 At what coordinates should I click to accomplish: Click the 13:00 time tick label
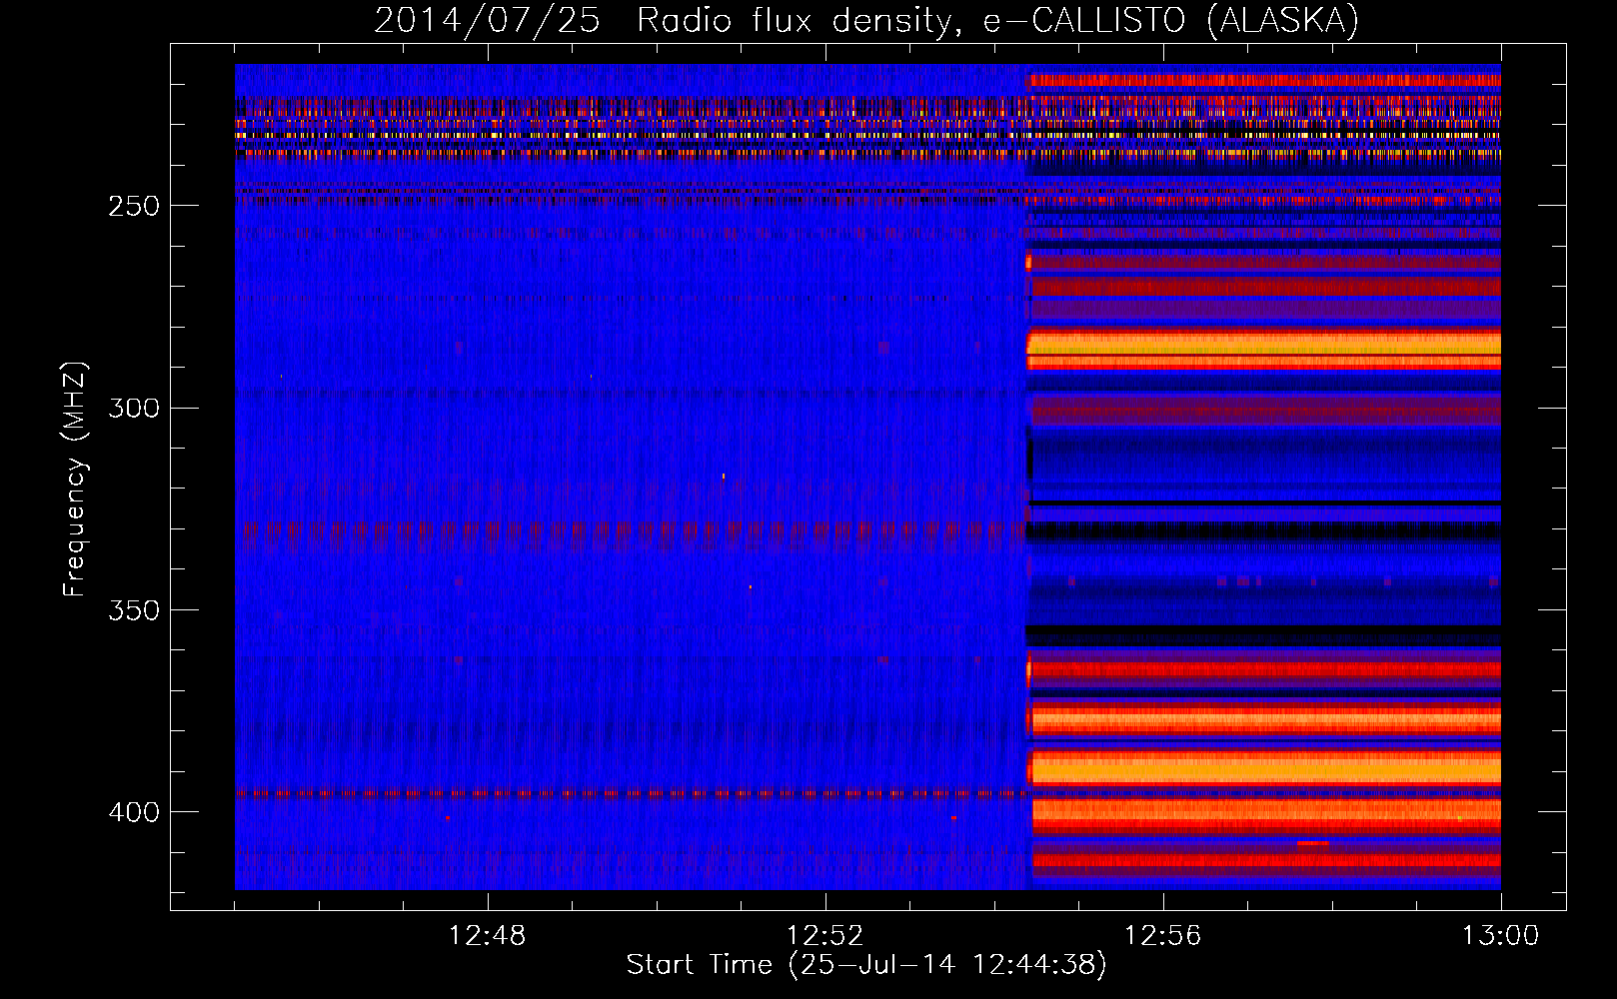pos(1500,935)
